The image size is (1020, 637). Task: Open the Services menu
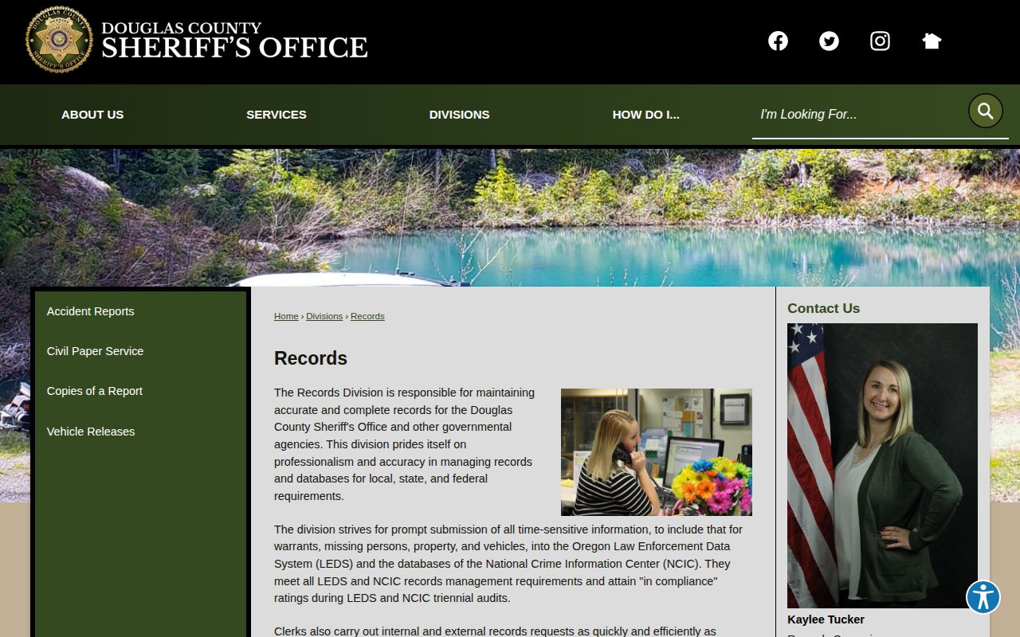pos(277,115)
